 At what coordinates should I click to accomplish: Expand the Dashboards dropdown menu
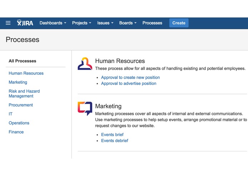53,23
